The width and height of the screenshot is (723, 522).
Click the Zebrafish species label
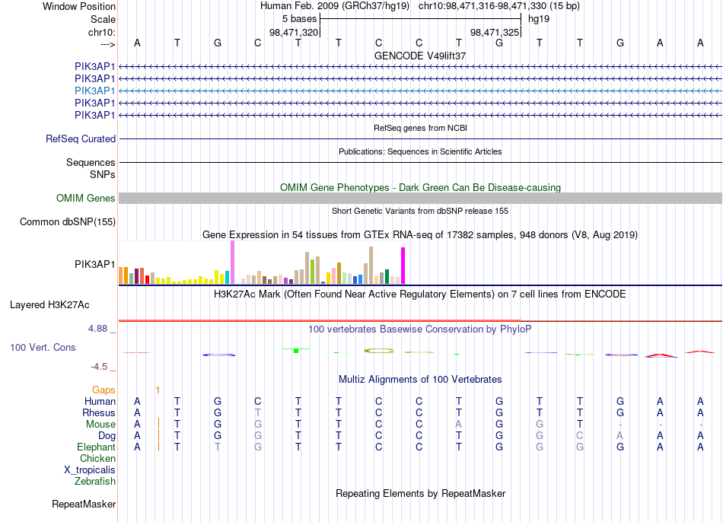(95, 481)
